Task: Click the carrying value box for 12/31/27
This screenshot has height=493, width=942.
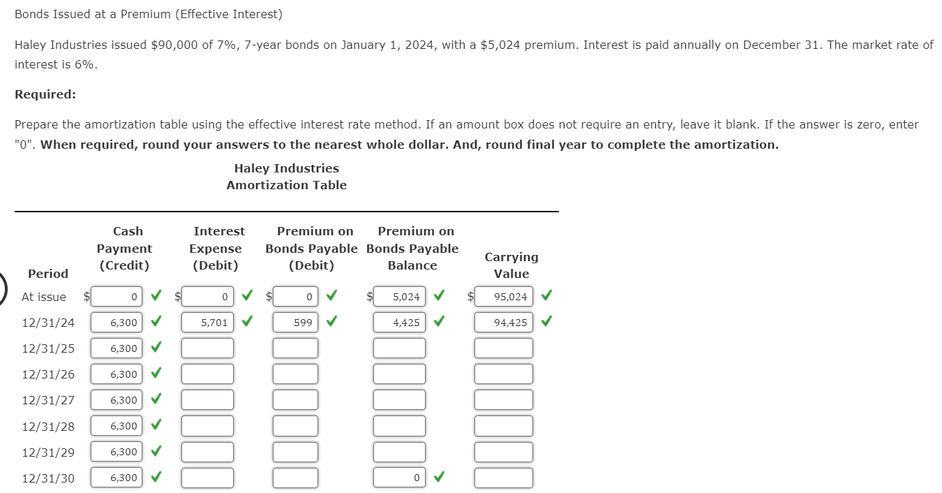Action: (503, 399)
